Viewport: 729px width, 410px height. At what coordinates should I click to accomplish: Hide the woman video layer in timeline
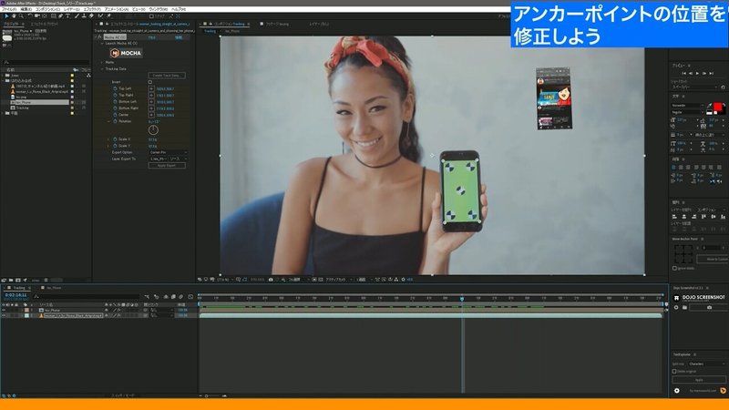click(x=5, y=315)
